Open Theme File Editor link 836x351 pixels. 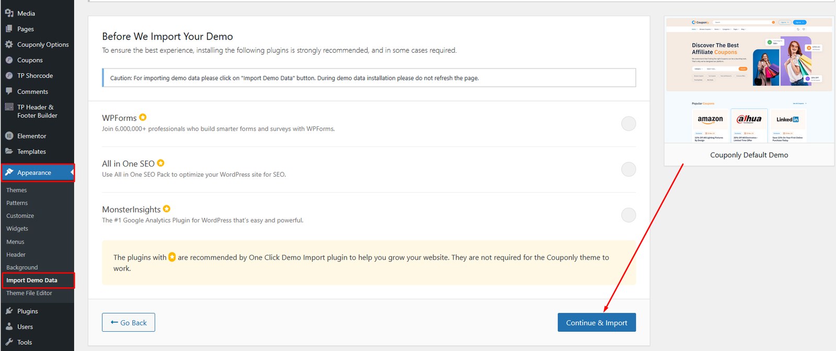point(29,293)
